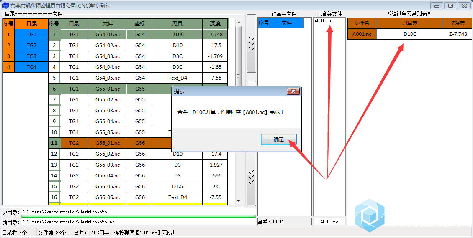Click the 目录数 4个 status bar entry
The image size is (473, 238).
(x=15, y=233)
